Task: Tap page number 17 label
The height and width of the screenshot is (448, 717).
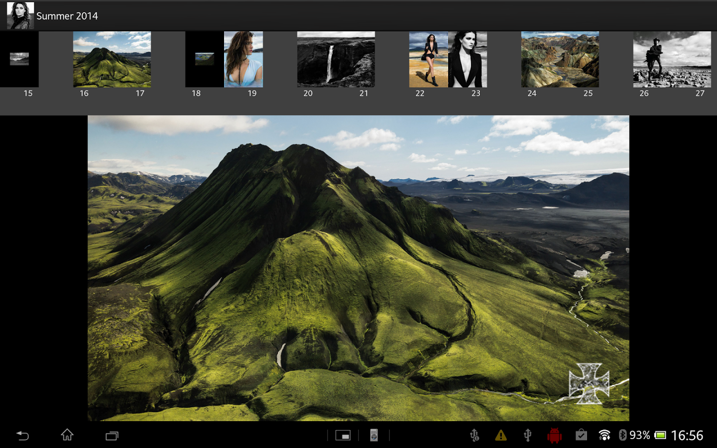Action: 140,93
